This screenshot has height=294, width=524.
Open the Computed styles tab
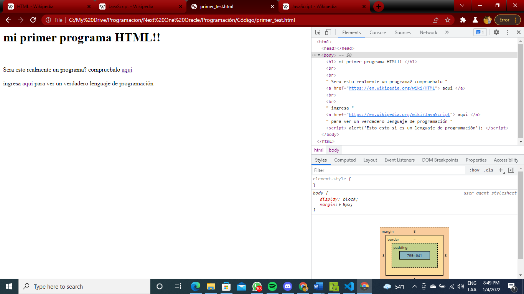345,160
